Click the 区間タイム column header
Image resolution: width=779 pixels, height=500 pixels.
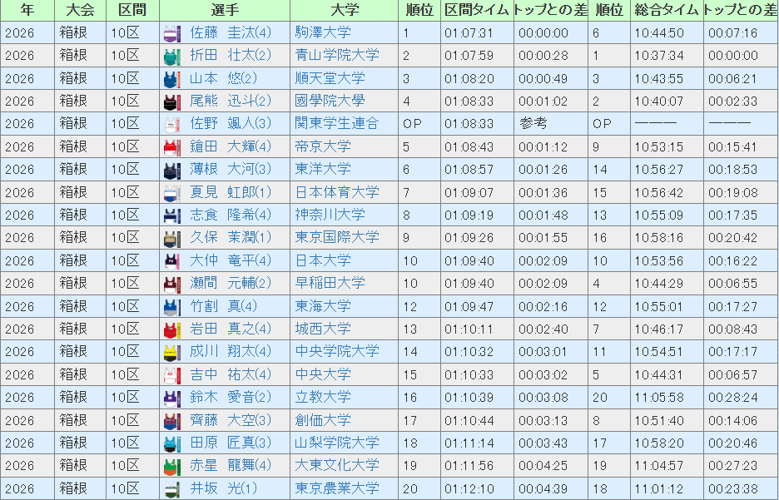pos(475,10)
